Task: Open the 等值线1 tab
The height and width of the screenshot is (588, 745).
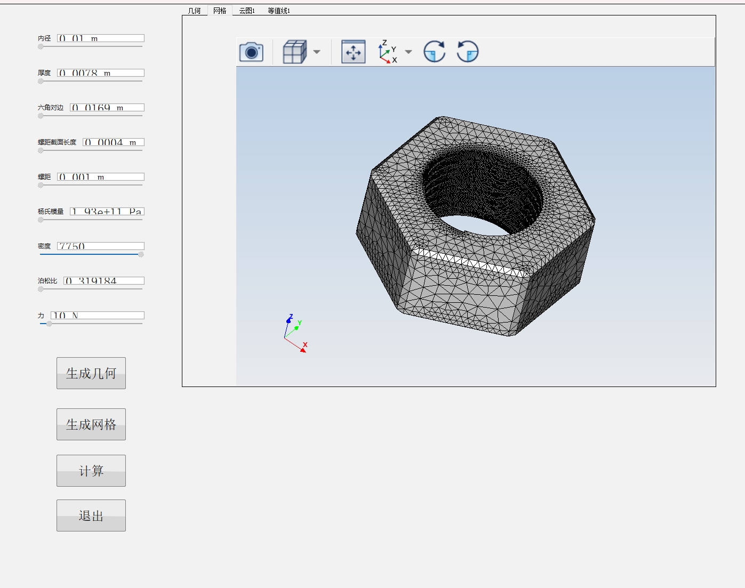Action: click(279, 11)
